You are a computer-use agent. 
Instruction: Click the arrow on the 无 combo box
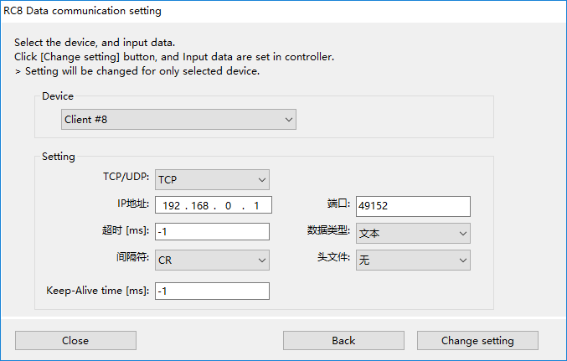click(463, 260)
